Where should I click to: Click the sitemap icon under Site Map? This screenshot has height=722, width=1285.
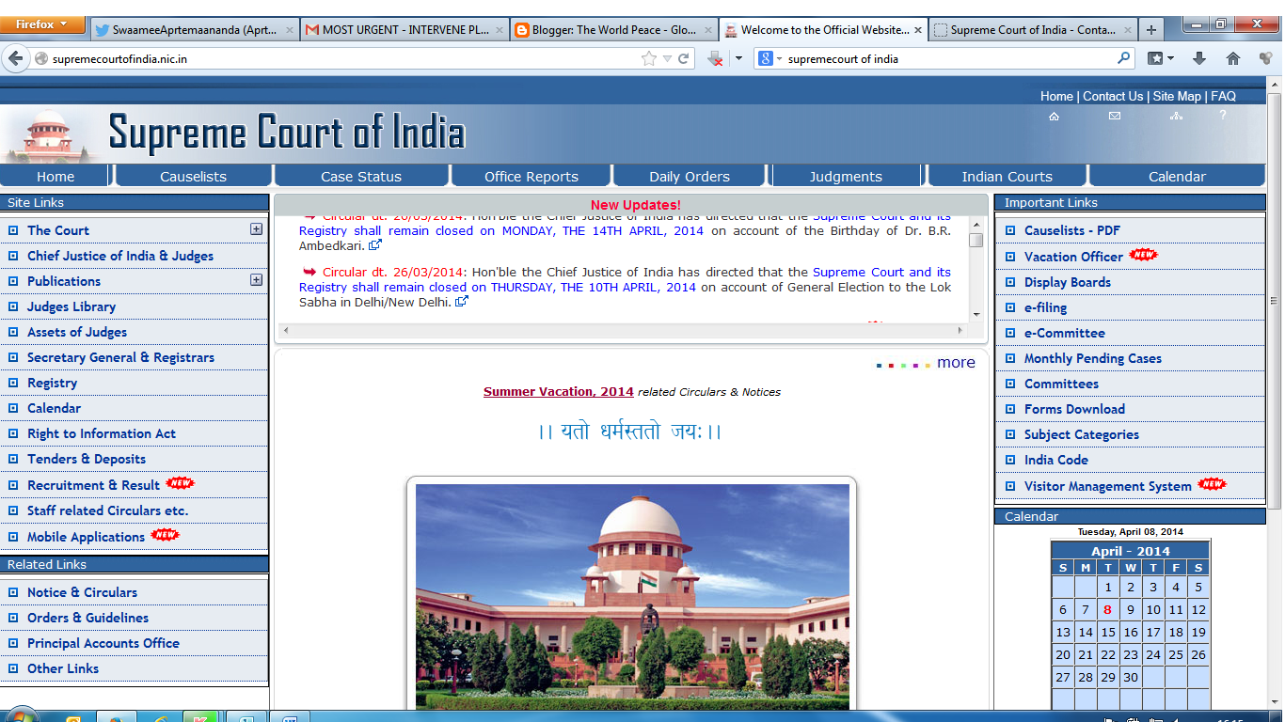[1176, 116]
